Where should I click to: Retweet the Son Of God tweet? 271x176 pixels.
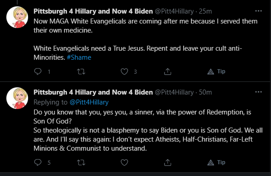pos(81,162)
